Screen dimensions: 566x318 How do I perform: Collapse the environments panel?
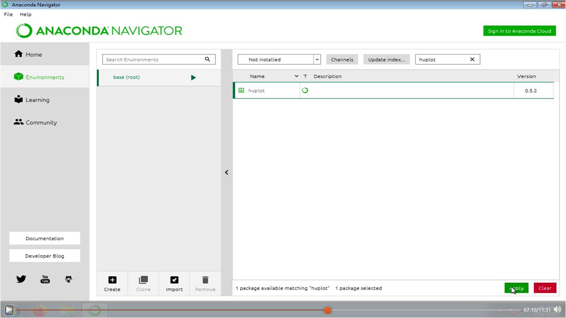[x=226, y=172]
